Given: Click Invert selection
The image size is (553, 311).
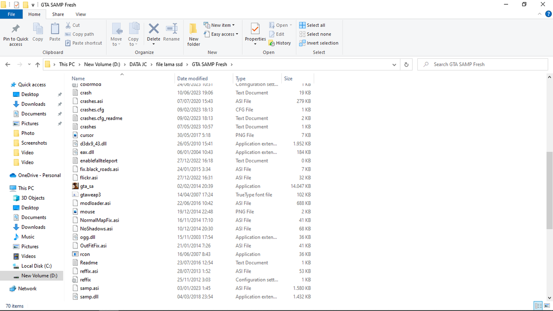Looking at the screenshot, I should [x=319, y=43].
